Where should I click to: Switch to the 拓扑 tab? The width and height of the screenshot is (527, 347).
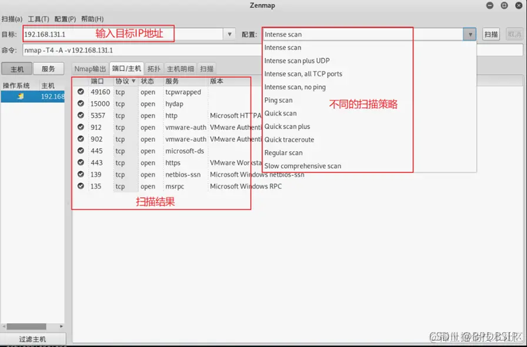pos(154,69)
